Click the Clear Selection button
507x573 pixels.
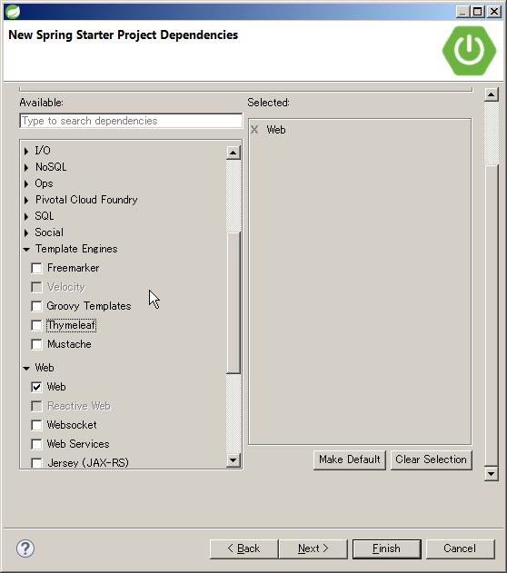point(432,459)
